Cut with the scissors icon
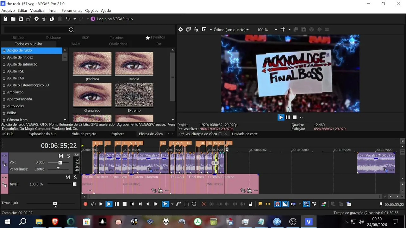Viewport: 406px width, 228px height. [x=44, y=19]
